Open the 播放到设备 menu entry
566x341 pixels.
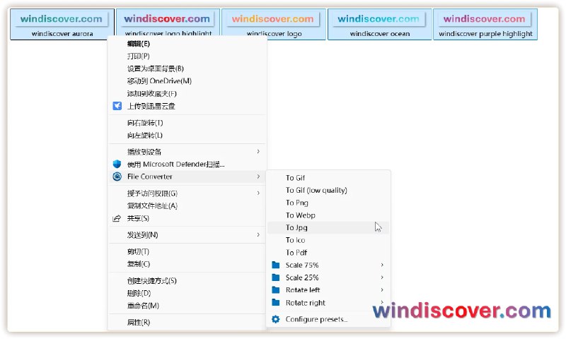pos(187,152)
